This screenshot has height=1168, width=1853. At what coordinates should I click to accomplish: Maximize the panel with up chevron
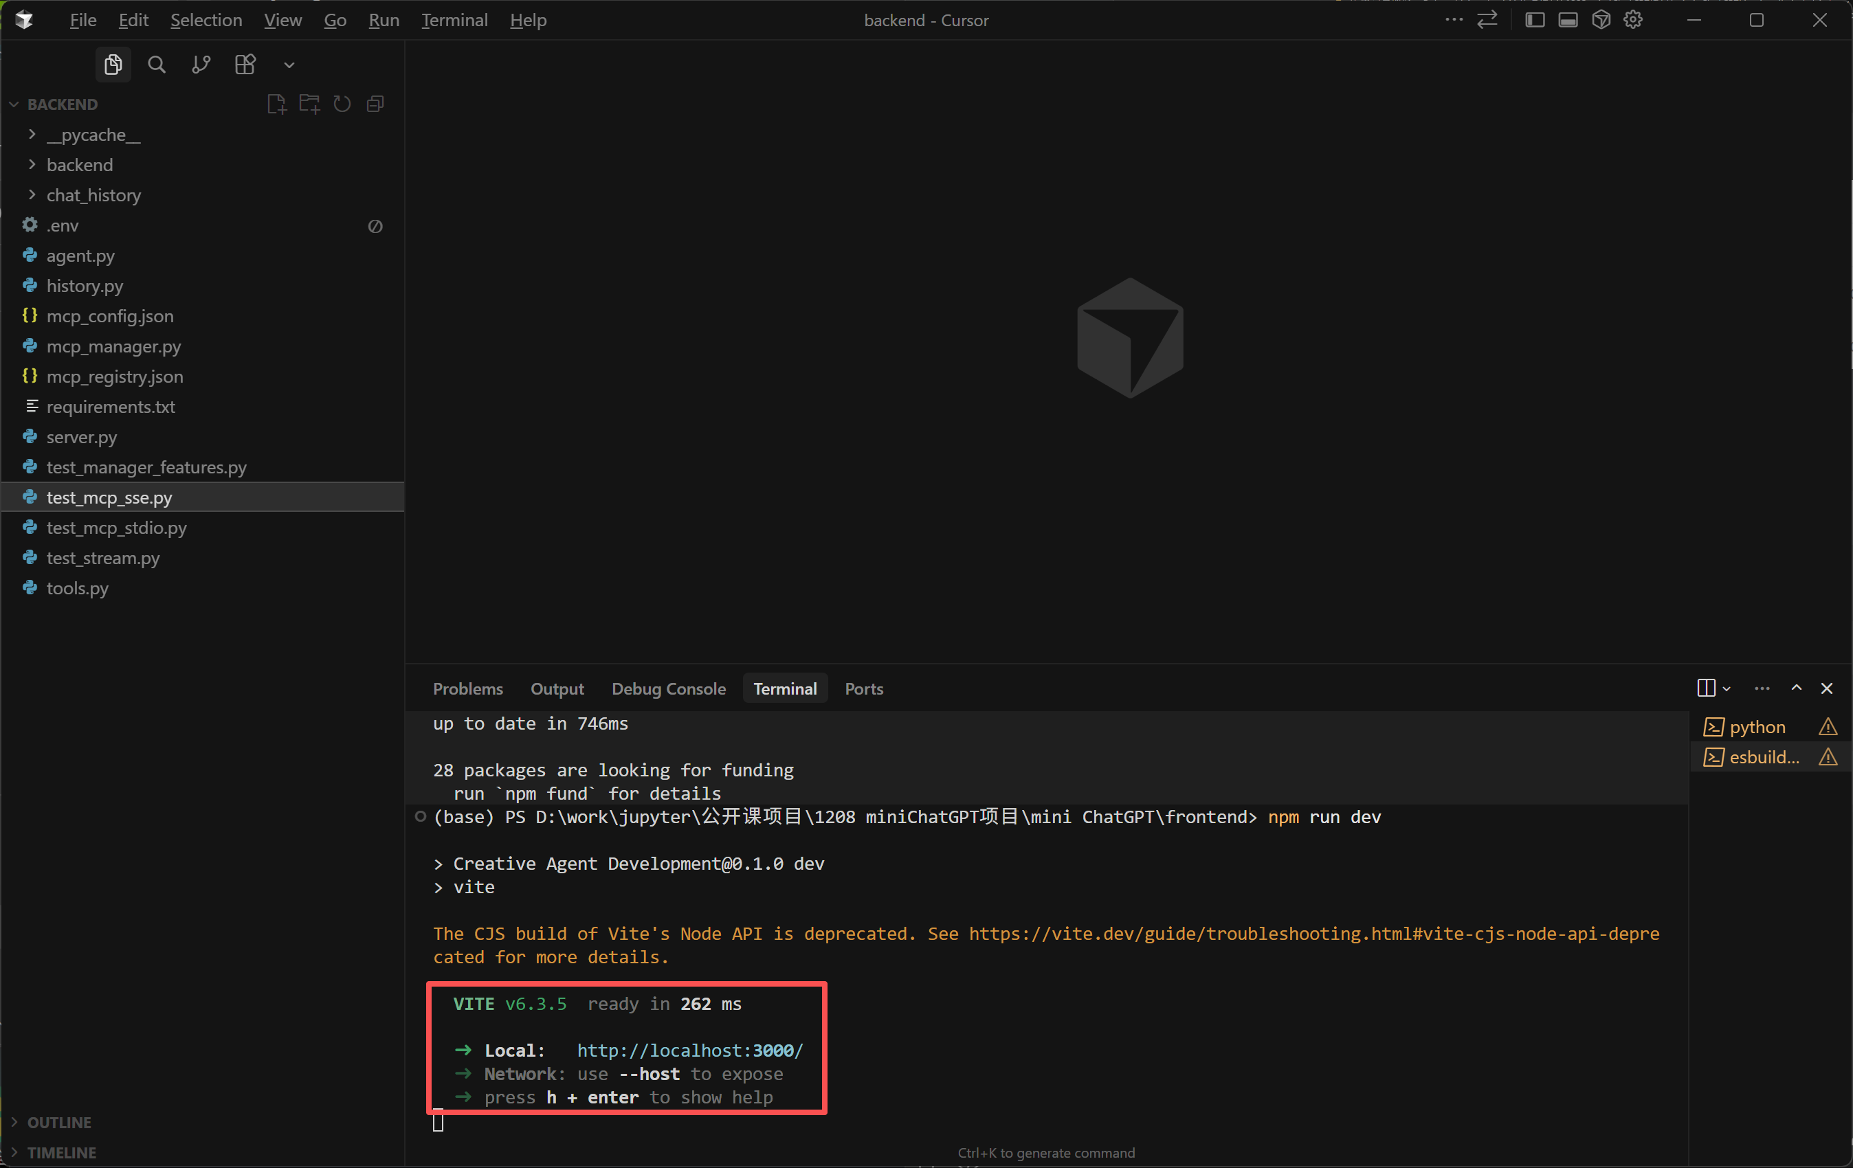[x=1796, y=688]
